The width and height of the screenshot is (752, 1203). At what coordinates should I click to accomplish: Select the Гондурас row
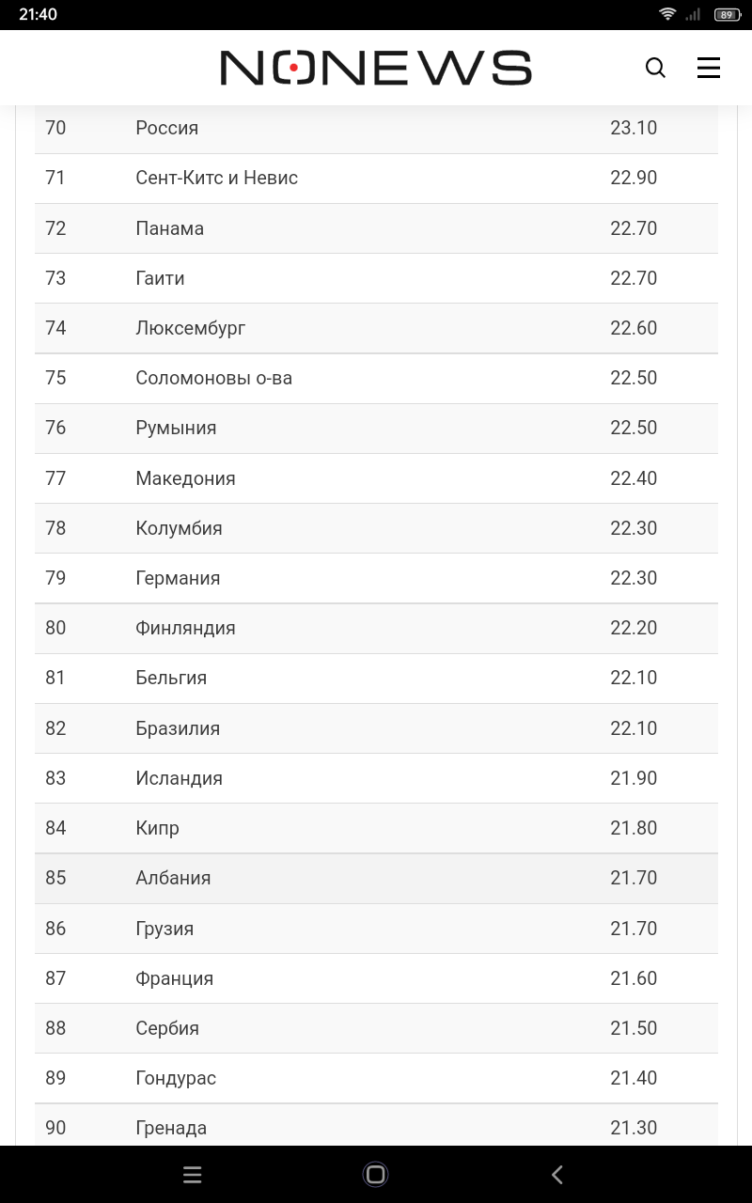[x=376, y=1078]
